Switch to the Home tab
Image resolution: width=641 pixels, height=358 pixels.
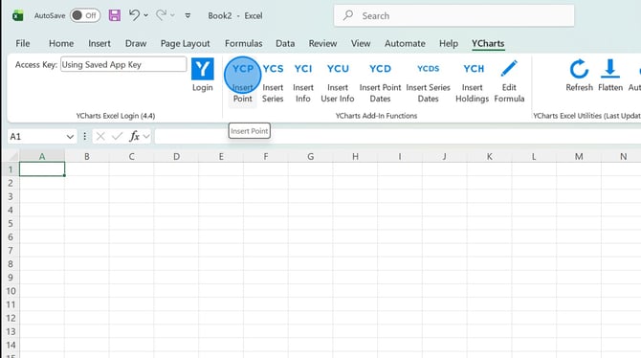click(61, 43)
